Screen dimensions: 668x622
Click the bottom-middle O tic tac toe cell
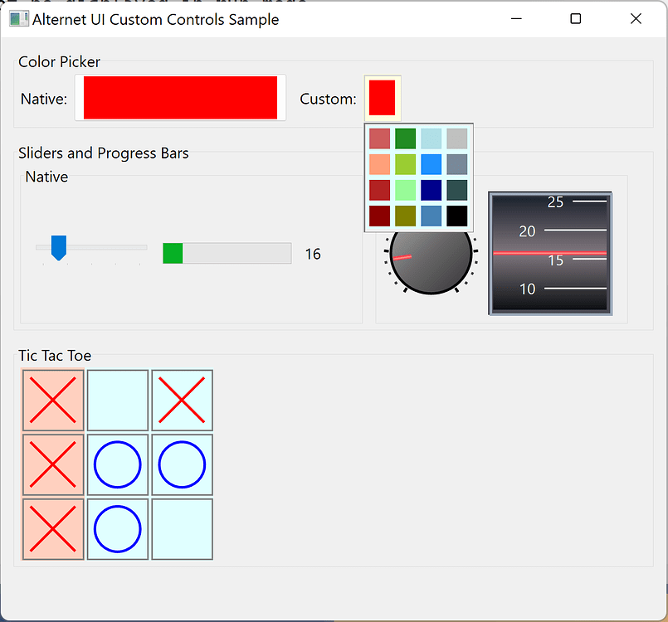[x=118, y=529]
